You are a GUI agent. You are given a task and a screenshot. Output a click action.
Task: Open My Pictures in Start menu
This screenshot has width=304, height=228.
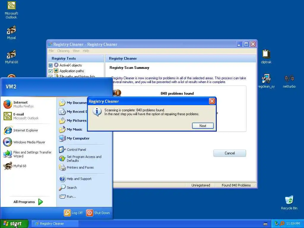tap(73, 121)
